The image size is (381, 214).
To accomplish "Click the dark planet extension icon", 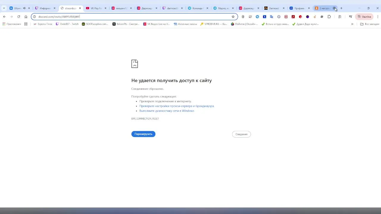I will [322, 17].
